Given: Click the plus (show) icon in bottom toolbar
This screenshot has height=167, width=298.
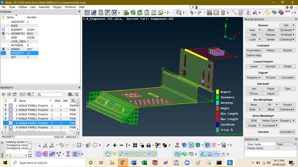Looking at the screenshot, I should (115, 145).
